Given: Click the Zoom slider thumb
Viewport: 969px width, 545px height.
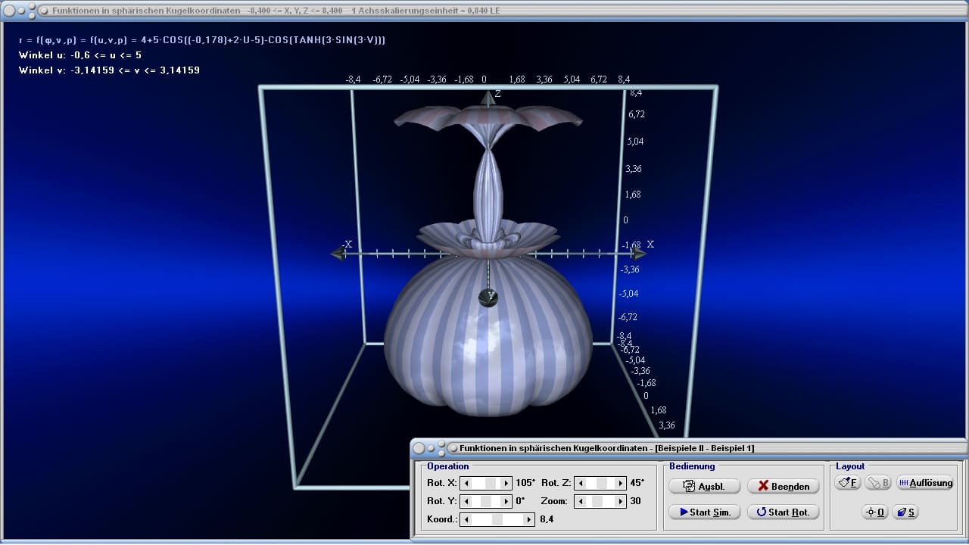Looking at the screenshot, I should pos(597,501).
